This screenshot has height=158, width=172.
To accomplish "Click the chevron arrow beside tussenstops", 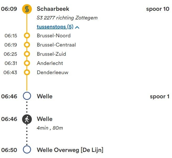I will (x=77, y=27).
